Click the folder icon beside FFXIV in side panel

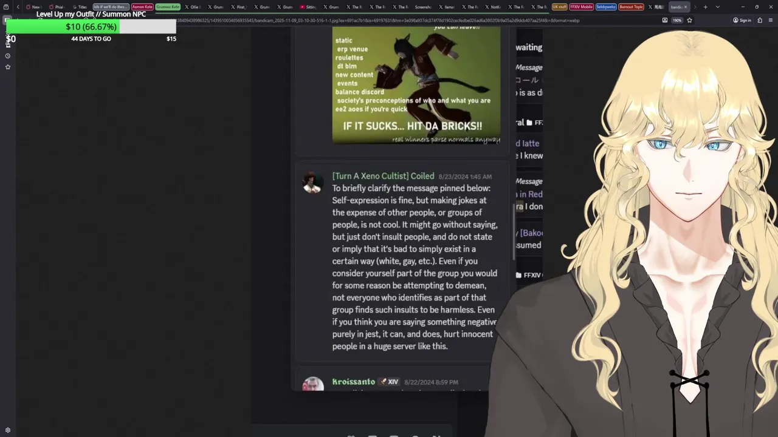point(518,275)
